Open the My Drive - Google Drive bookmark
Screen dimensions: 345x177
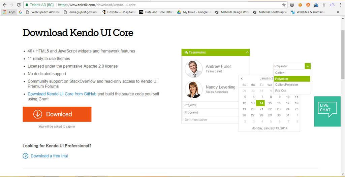[194, 12]
